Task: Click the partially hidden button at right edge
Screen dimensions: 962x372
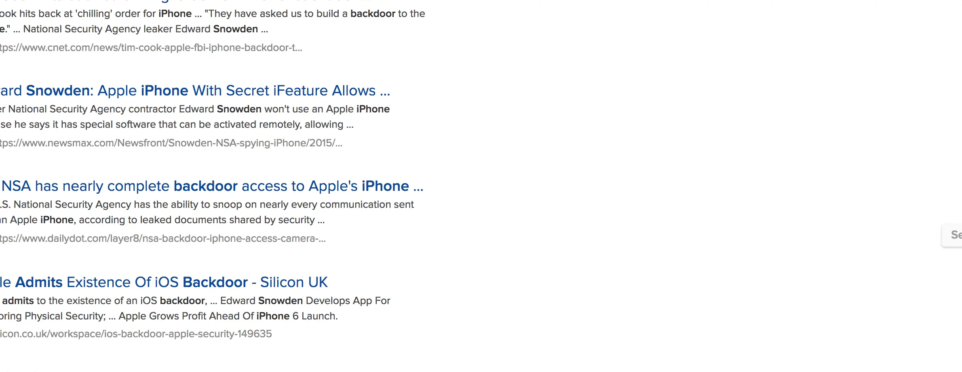Action: [x=953, y=235]
